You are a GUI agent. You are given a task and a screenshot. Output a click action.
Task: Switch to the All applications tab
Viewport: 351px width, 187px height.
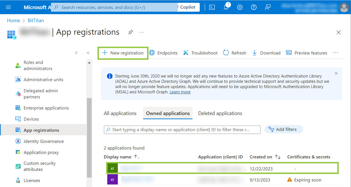click(120, 113)
